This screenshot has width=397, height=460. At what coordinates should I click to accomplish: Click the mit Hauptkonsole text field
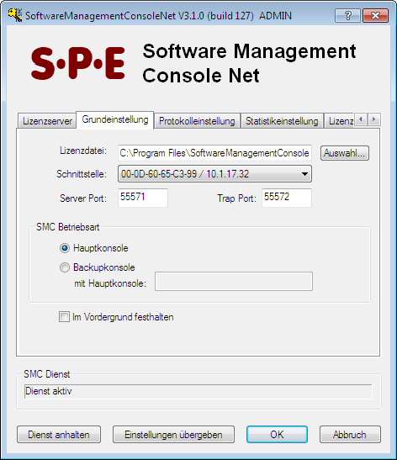234,282
